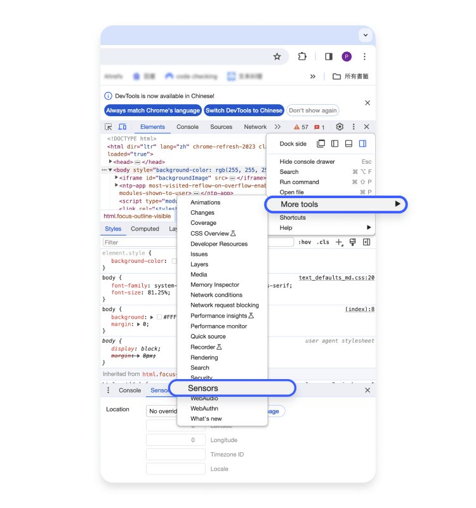Close the DevTools panel
This screenshot has width=476, height=508.
pyautogui.click(x=367, y=126)
